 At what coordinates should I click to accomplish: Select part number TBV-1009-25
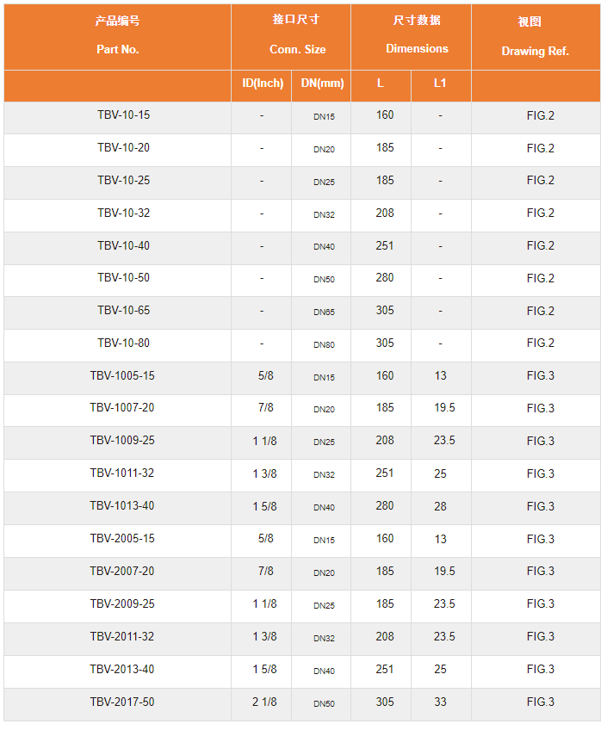click(122, 441)
